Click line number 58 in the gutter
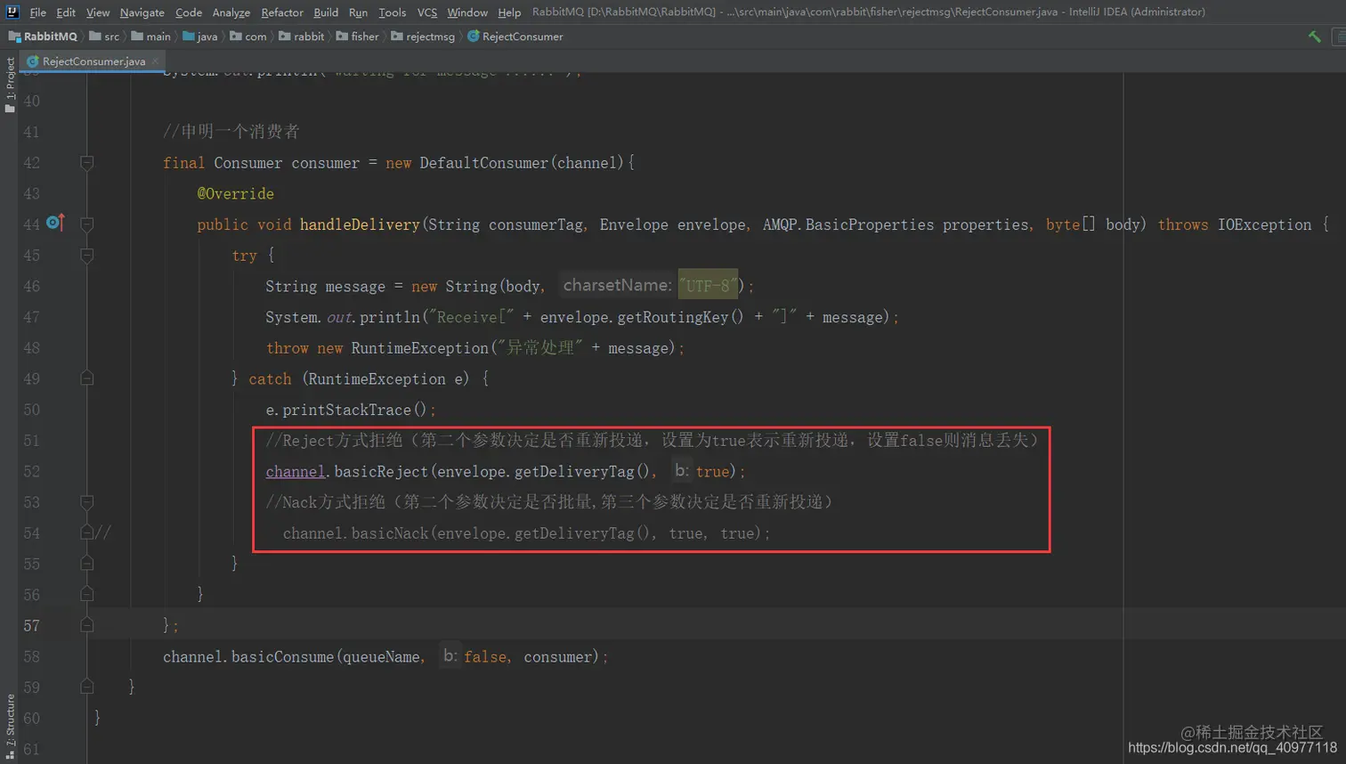This screenshot has width=1346, height=764. [31, 656]
